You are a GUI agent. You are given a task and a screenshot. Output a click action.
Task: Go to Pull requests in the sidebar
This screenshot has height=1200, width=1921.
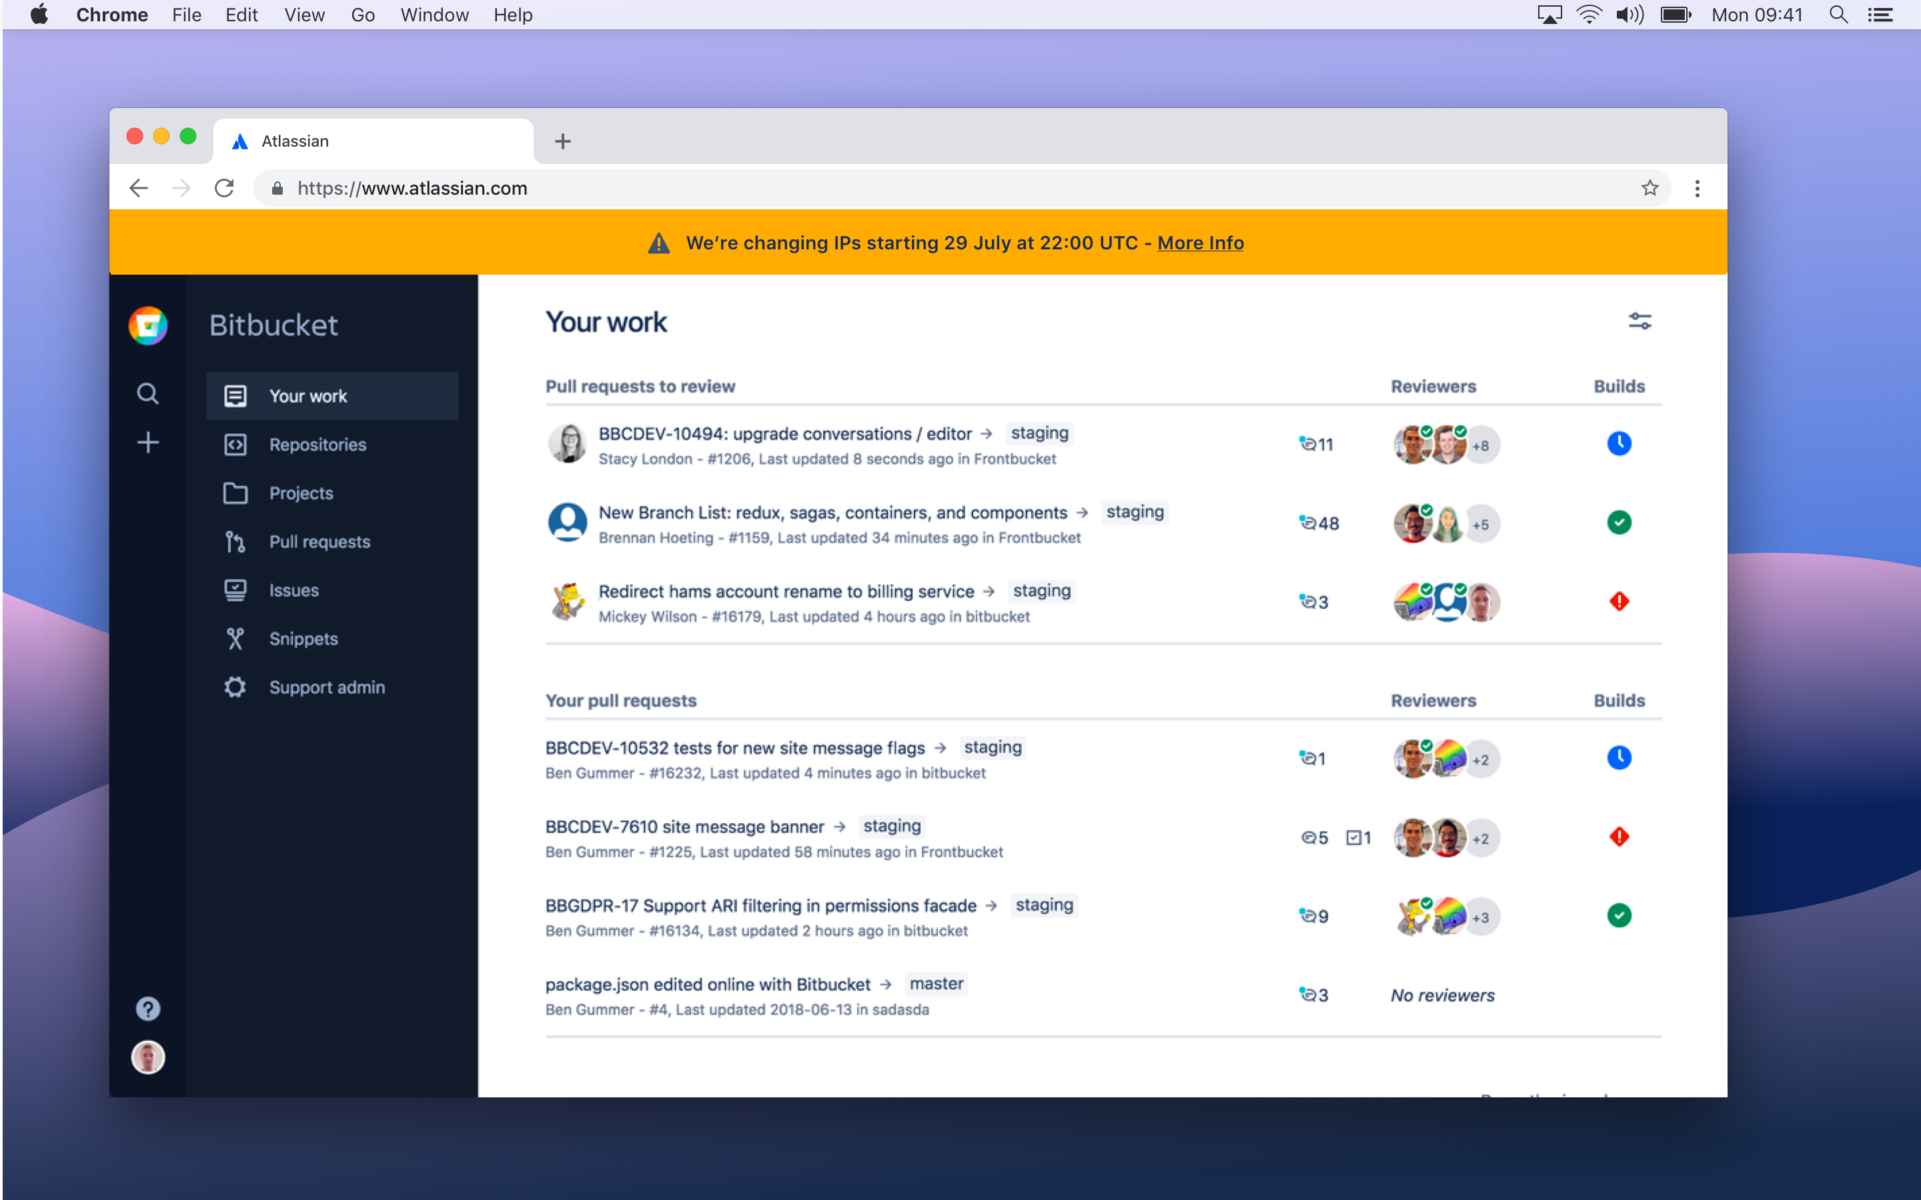pyautogui.click(x=333, y=541)
